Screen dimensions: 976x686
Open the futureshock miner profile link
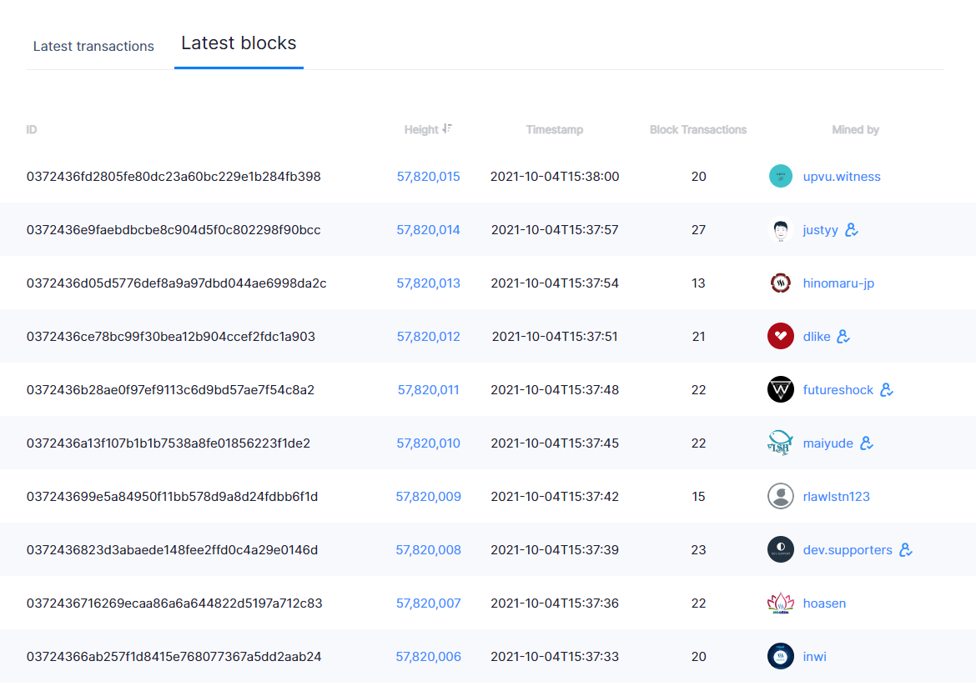point(838,390)
